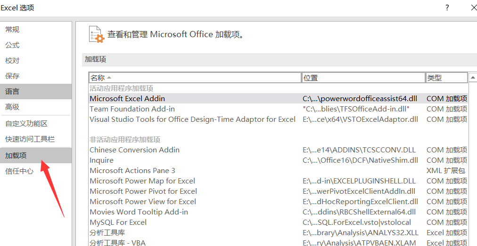The height and width of the screenshot is (246, 477).
Task: Click the 类型 column header
Action: 446,78
